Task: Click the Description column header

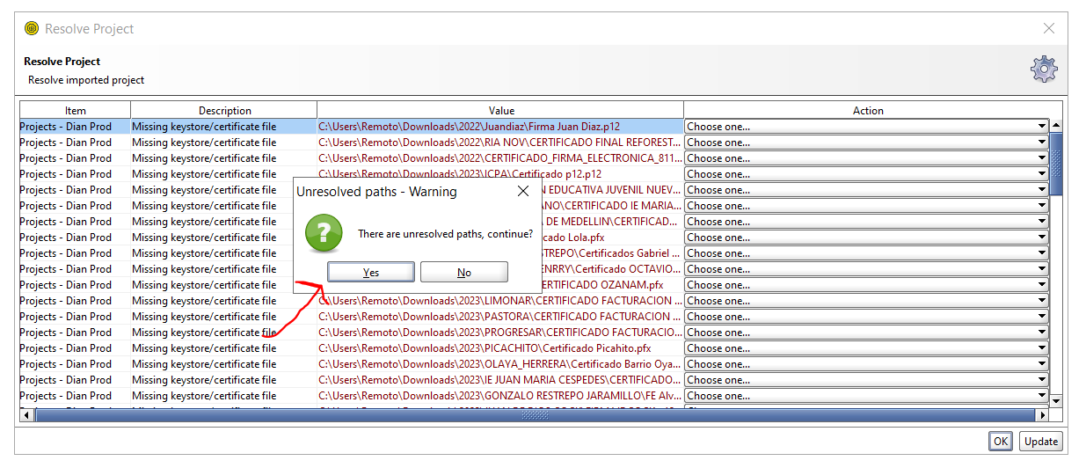Action: tap(224, 111)
